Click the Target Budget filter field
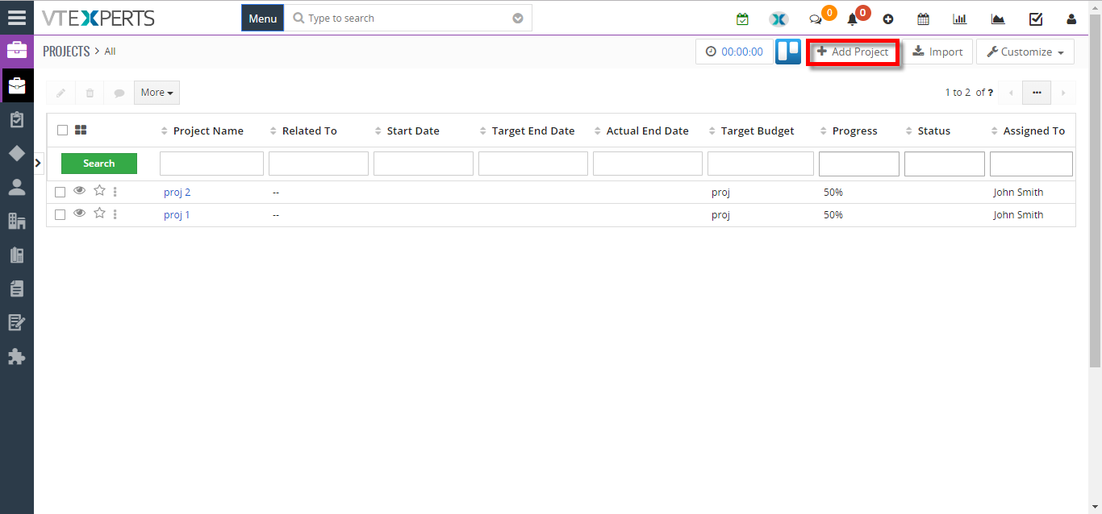 pos(761,164)
